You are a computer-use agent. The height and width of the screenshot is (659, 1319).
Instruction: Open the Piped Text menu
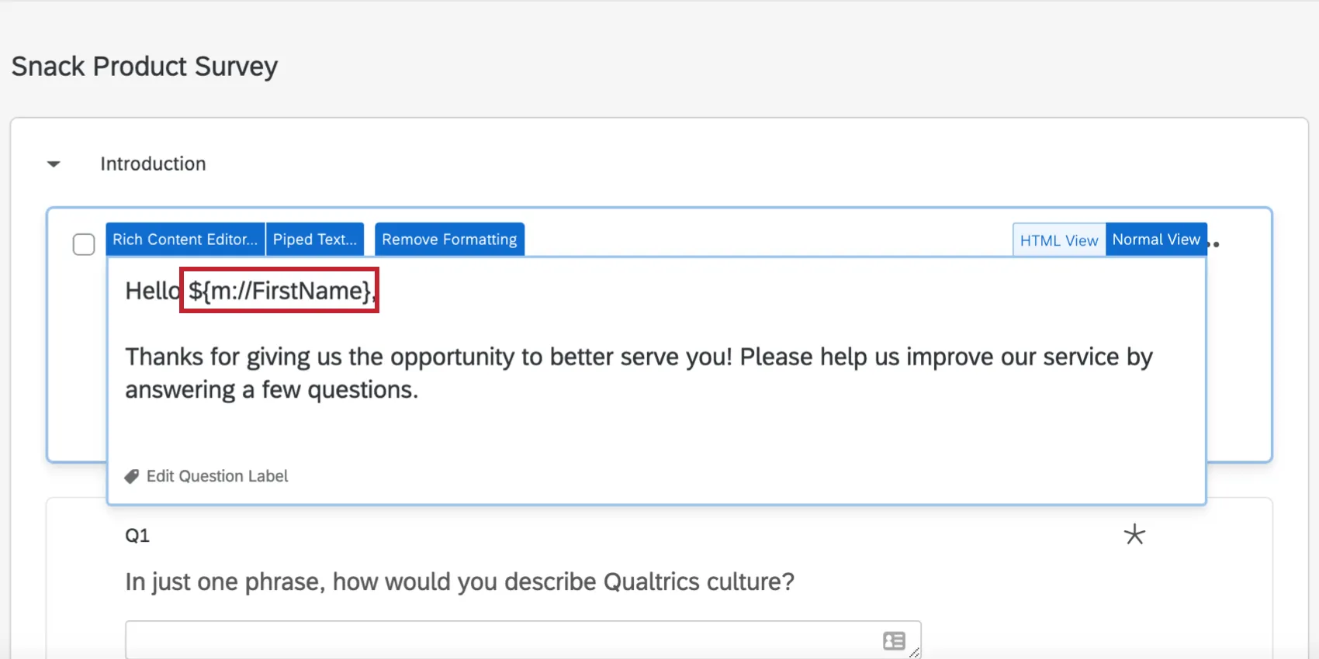pyautogui.click(x=314, y=240)
